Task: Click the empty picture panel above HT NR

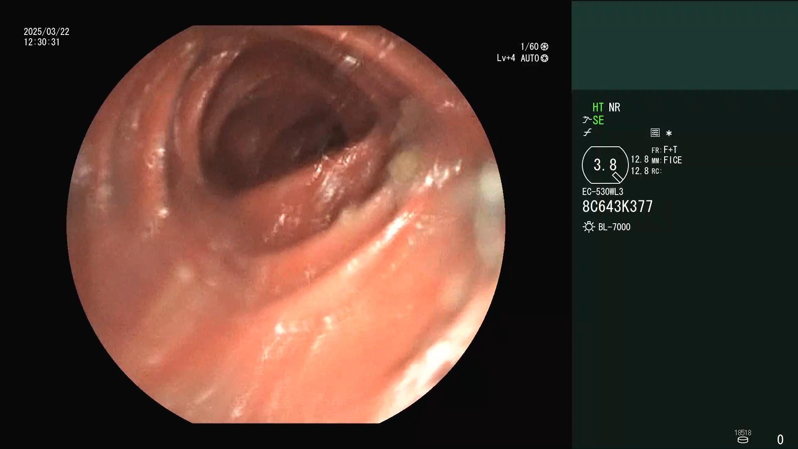Action: (x=685, y=45)
